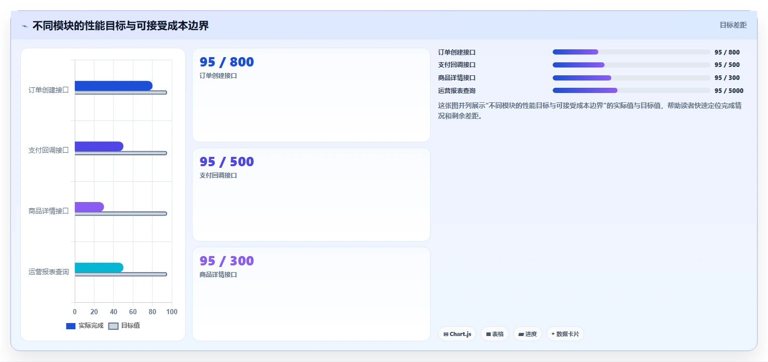Image resolution: width=768 pixels, height=362 pixels.
Task: Click the indigo 支付回调接口 chart bar
Action: click(99, 146)
